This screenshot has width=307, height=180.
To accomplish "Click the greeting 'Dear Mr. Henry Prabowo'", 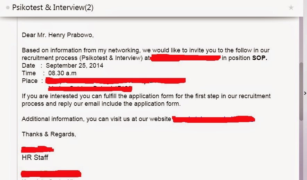I will [x=58, y=35].
